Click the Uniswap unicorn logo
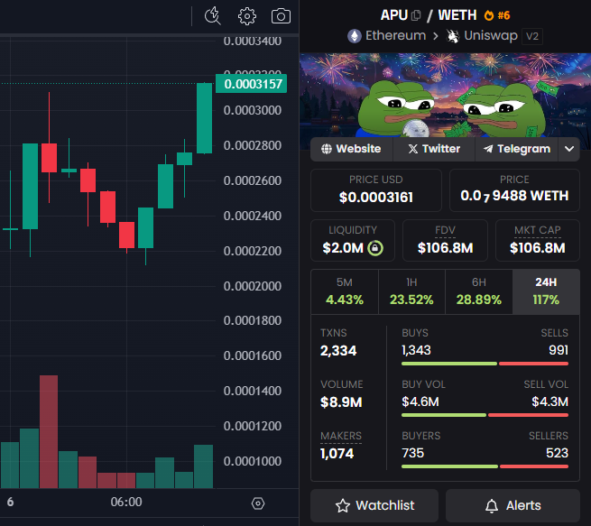The height and width of the screenshot is (526, 591). click(453, 36)
